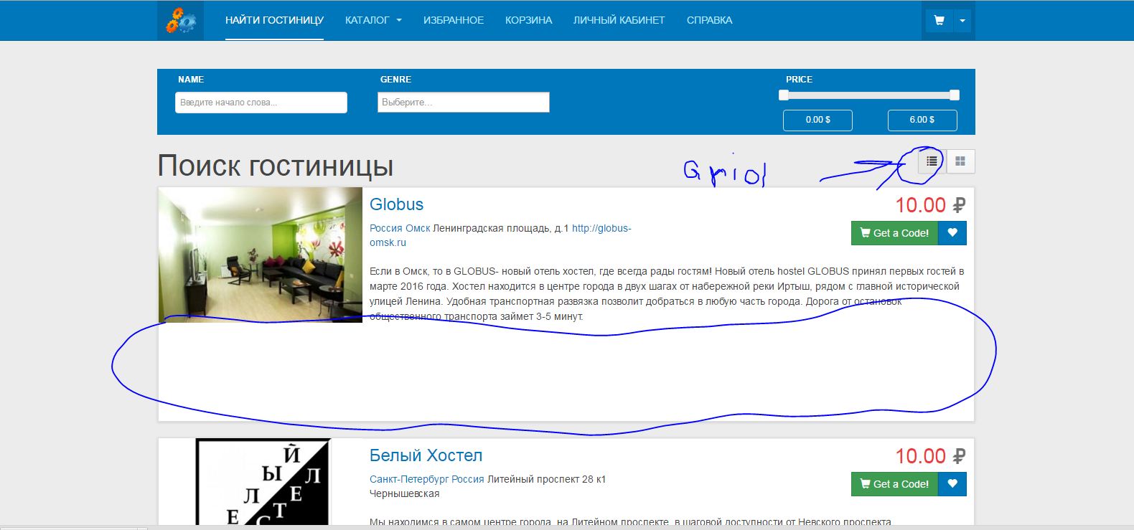Switch to list view layout
The width and height of the screenshot is (1134, 530).
coord(932,161)
